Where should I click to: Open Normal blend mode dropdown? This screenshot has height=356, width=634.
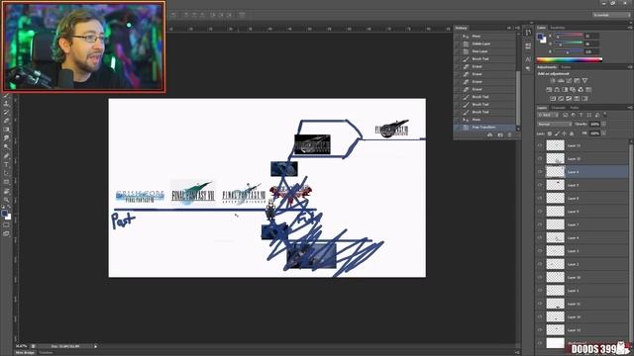pyautogui.click(x=555, y=125)
